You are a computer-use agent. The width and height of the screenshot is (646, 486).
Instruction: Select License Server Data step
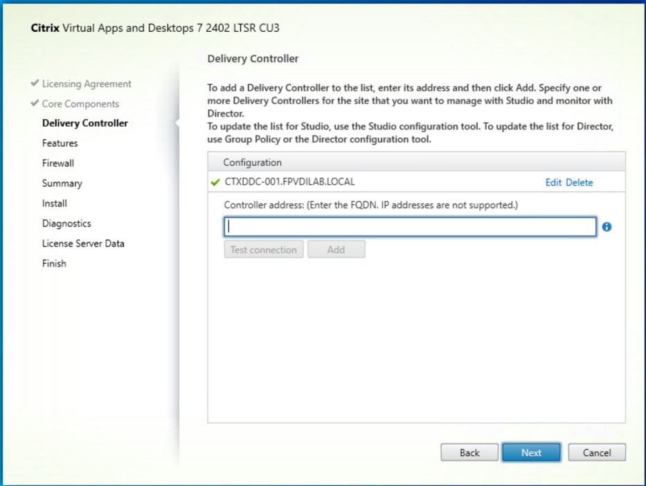pyautogui.click(x=83, y=244)
